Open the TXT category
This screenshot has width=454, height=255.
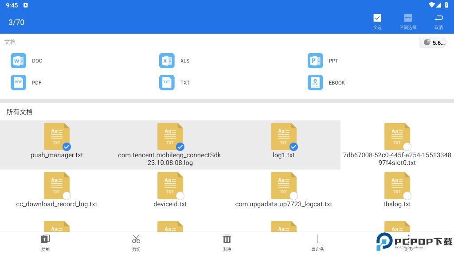(167, 82)
